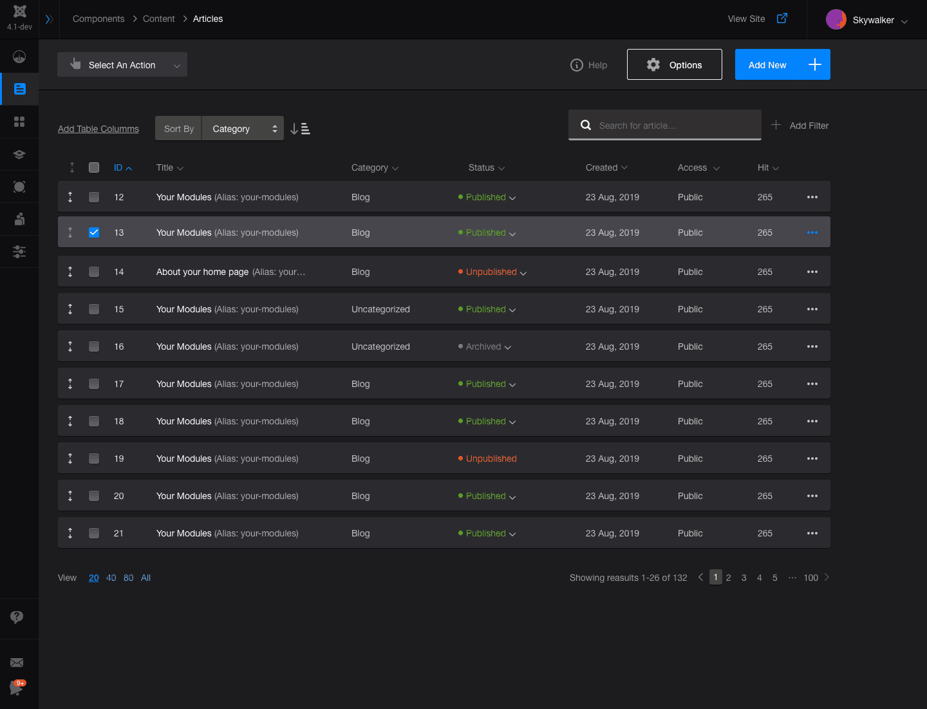Open the help question bubble sidebar icon
This screenshot has height=709, width=927.
point(17,618)
